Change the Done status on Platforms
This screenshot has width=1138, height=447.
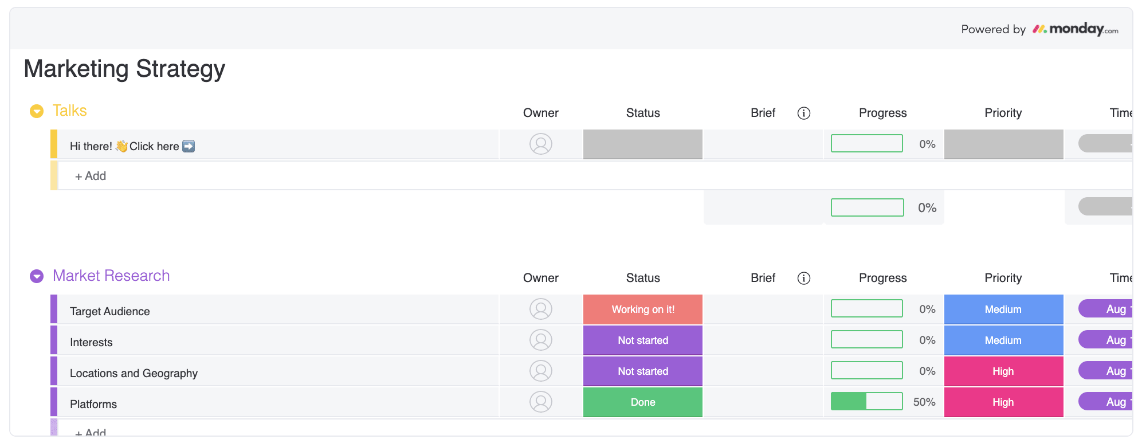pos(642,402)
